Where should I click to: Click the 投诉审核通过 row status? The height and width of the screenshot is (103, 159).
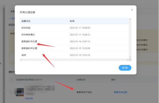[28, 35]
